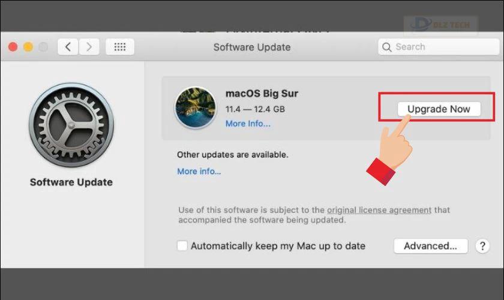Click the yellow minimize window button
Viewport: 504px width, 300px height.
(28, 47)
